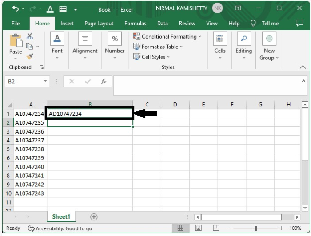
Task: Add a new sheet with plus button
Action: click(94, 217)
